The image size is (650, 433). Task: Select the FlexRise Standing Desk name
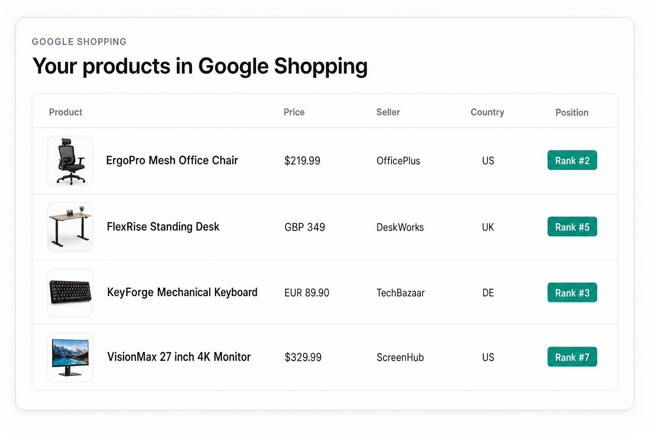click(x=163, y=227)
